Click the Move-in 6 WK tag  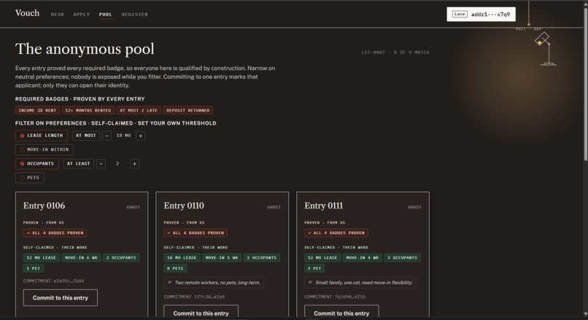(81, 258)
